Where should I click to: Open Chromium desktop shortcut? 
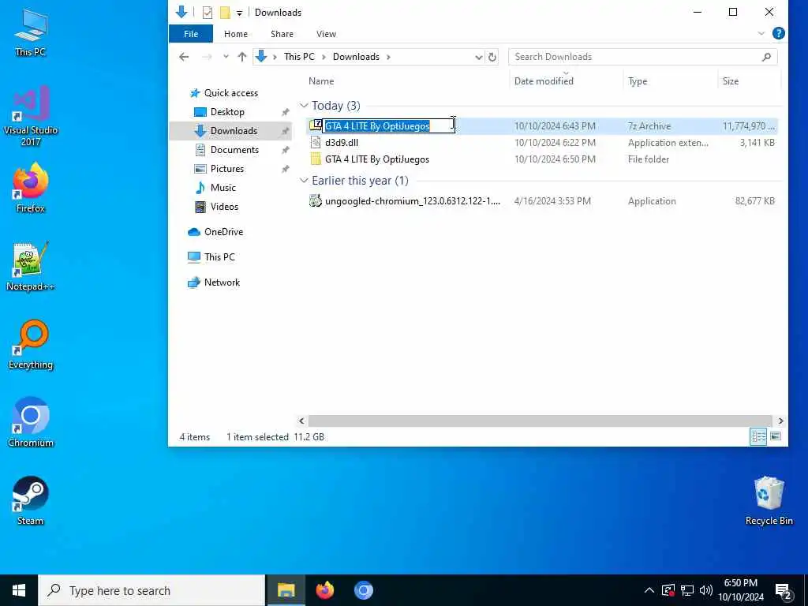point(31,422)
